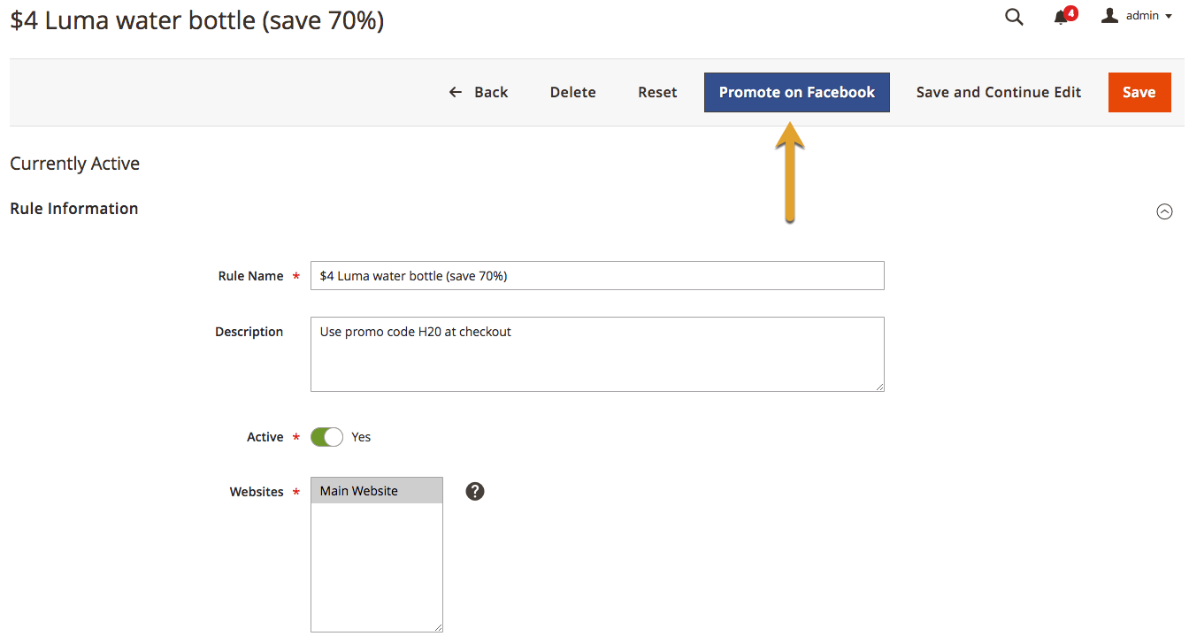
Task: Click the Rule Information section heading
Action: coord(74,209)
